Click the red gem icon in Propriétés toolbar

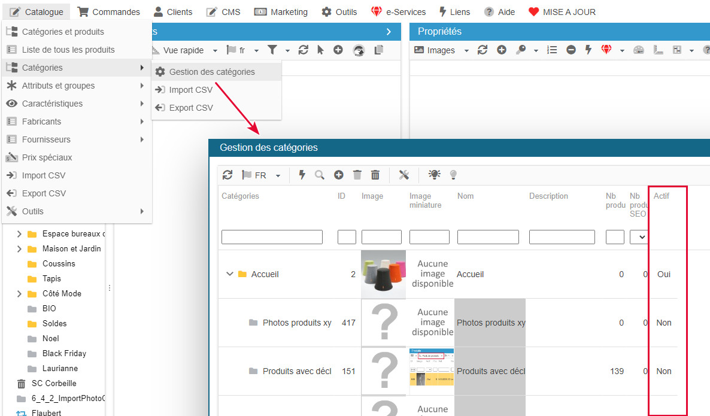coord(606,50)
